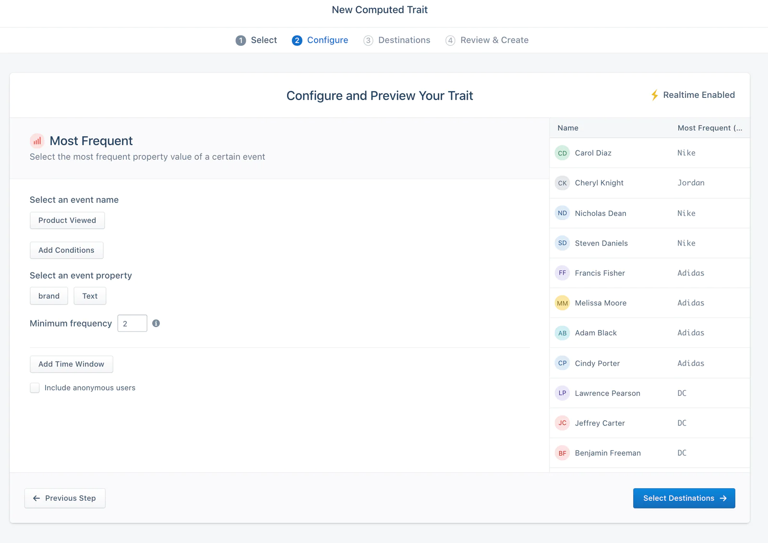Click the Select Destinations button
This screenshot has height=543, width=768.
click(684, 498)
